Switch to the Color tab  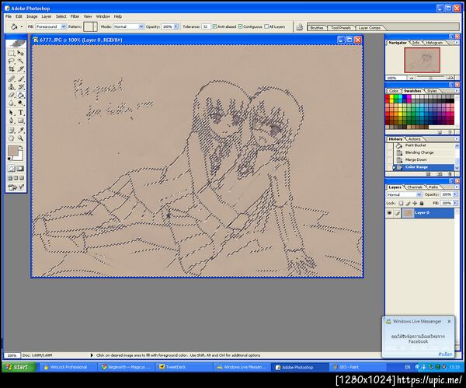[394, 91]
